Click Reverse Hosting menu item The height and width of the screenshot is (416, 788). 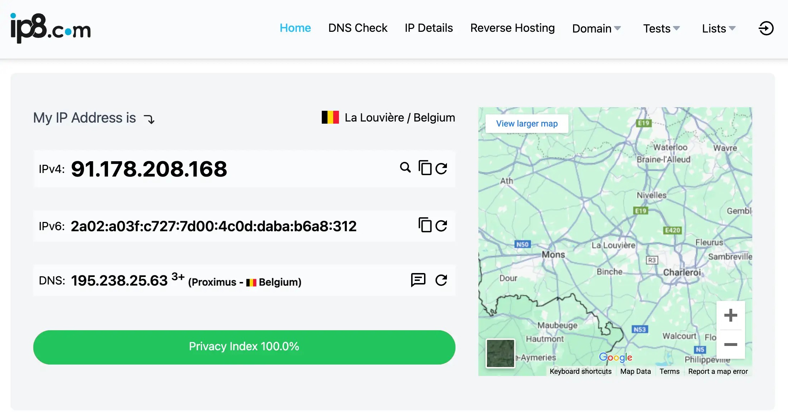pyautogui.click(x=512, y=28)
